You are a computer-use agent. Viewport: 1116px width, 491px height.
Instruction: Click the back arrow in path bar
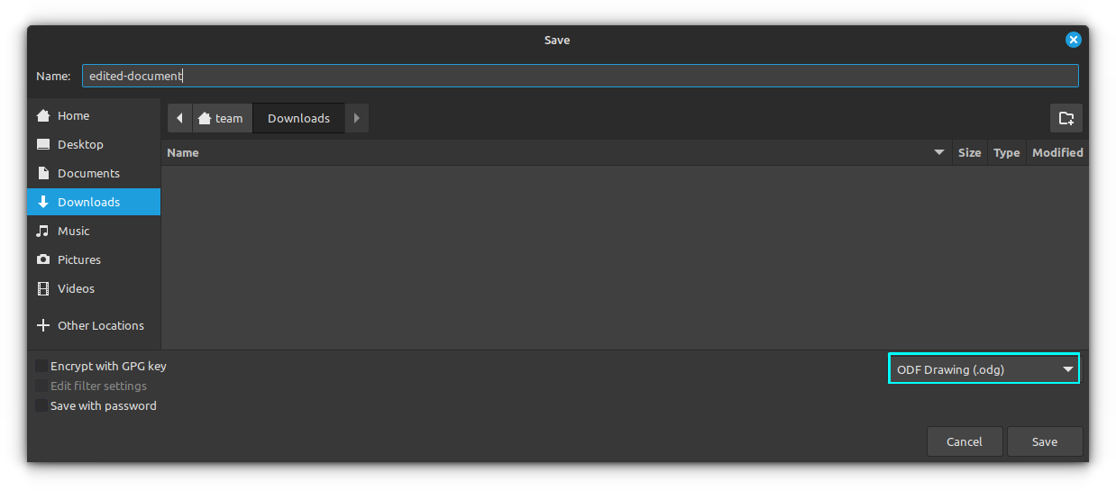[179, 118]
